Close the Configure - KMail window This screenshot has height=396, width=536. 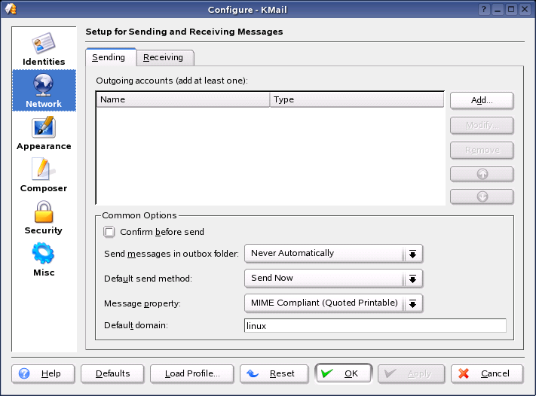click(525, 9)
